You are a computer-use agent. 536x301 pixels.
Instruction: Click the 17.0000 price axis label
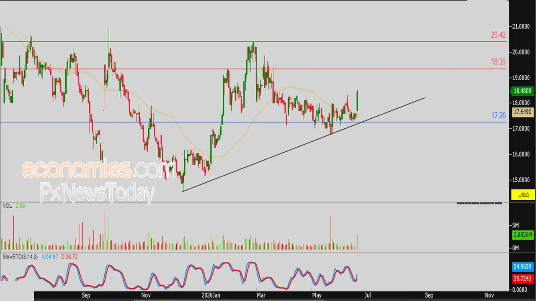coord(521,129)
